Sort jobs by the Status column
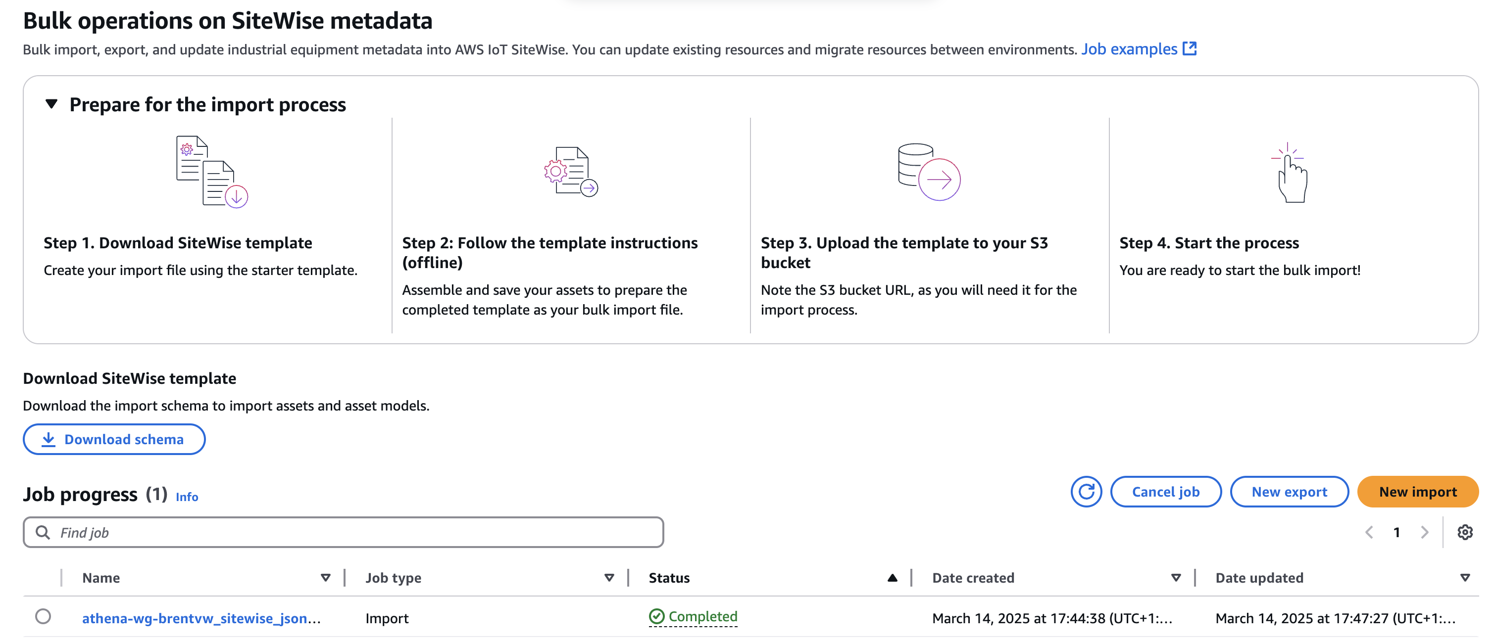The width and height of the screenshot is (1495, 643). click(892, 578)
